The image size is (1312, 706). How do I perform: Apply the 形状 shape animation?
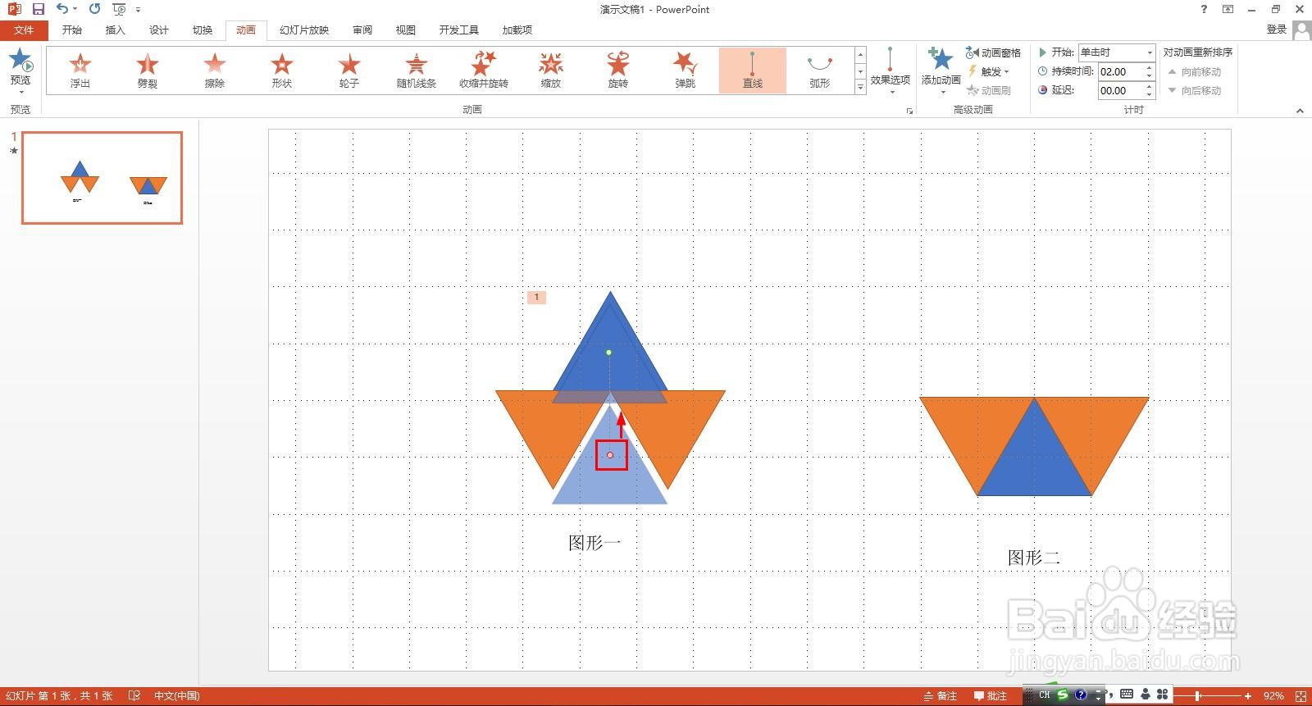(282, 70)
